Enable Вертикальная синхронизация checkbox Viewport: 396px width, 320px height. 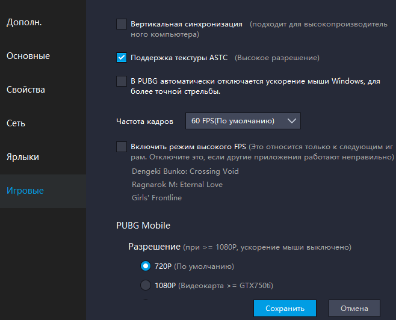(122, 24)
